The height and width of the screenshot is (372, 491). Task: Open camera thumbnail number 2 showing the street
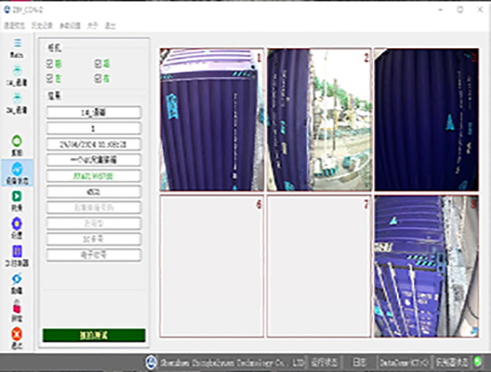pos(319,119)
